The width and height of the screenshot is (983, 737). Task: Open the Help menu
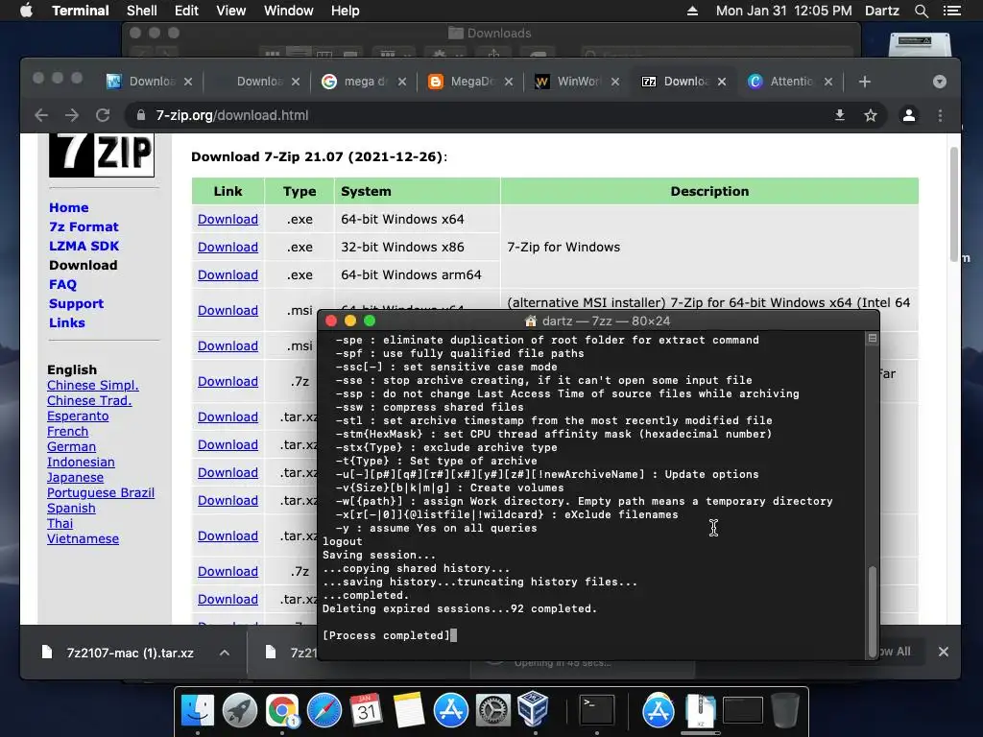(x=345, y=11)
